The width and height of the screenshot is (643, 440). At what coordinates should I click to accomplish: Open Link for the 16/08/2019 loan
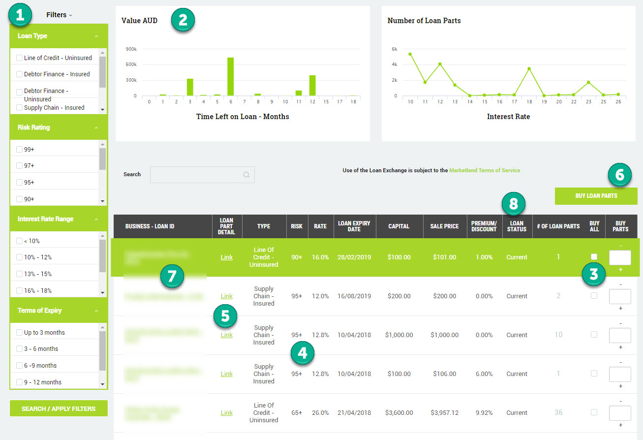(227, 296)
